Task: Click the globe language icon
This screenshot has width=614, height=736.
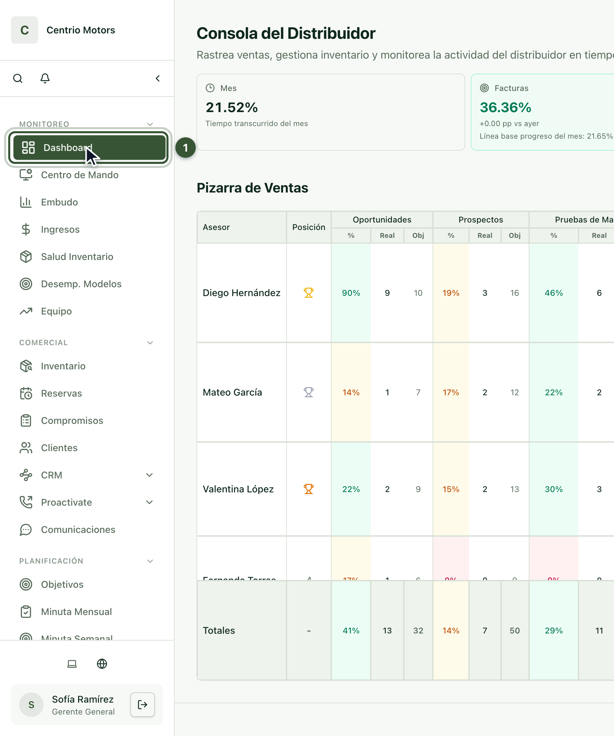Action: 102,664
